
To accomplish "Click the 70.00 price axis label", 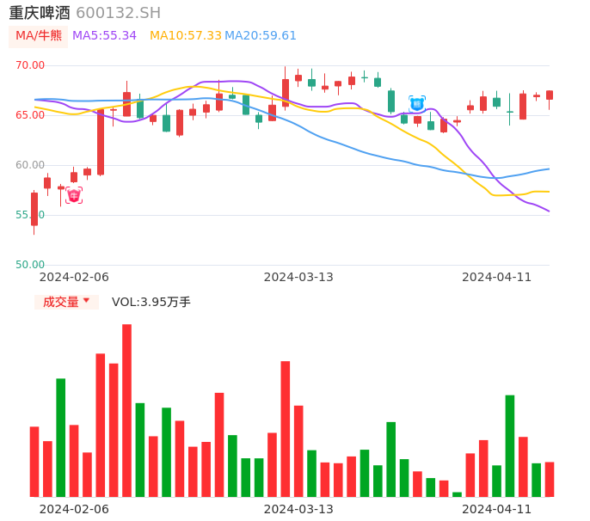I will 30,65.
